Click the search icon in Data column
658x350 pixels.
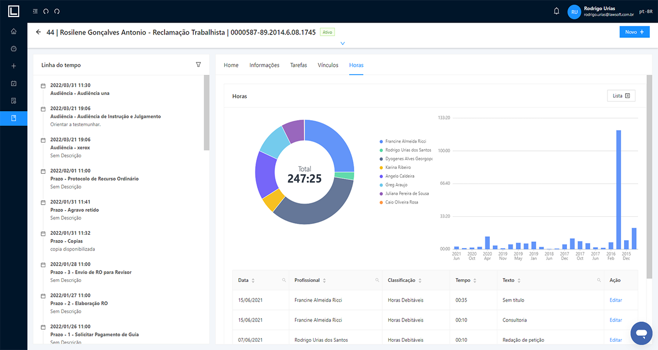point(284,280)
